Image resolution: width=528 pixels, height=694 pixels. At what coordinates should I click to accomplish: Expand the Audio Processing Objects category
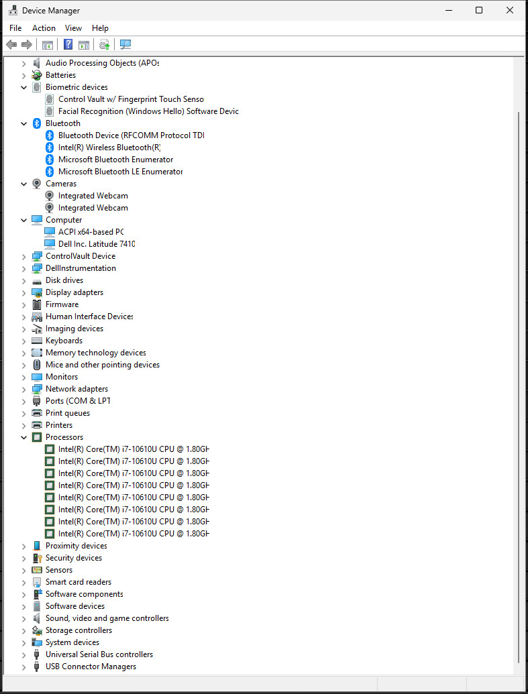coord(24,63)
